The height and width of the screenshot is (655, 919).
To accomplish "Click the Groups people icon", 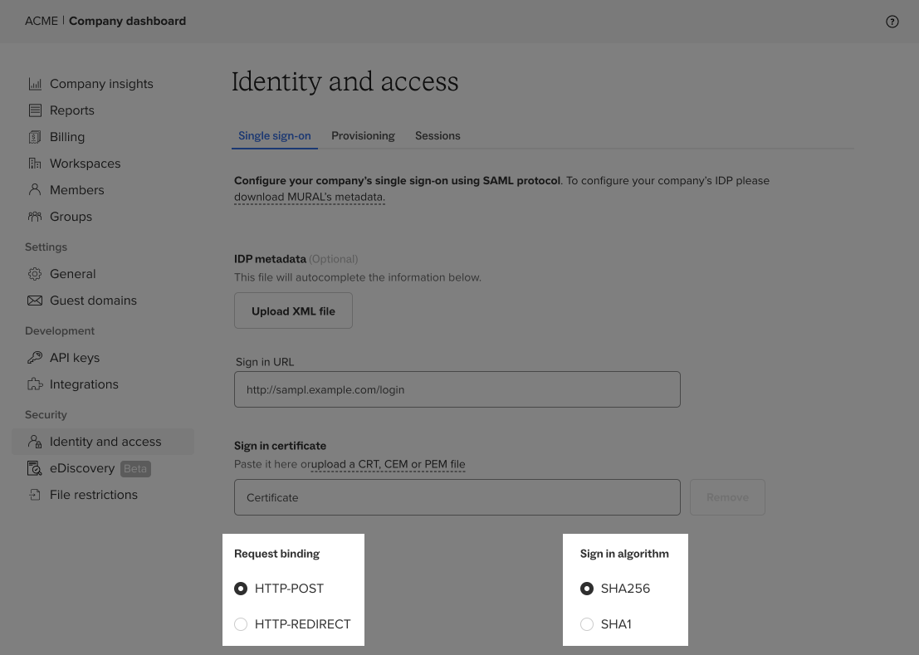I will point(35,217).
